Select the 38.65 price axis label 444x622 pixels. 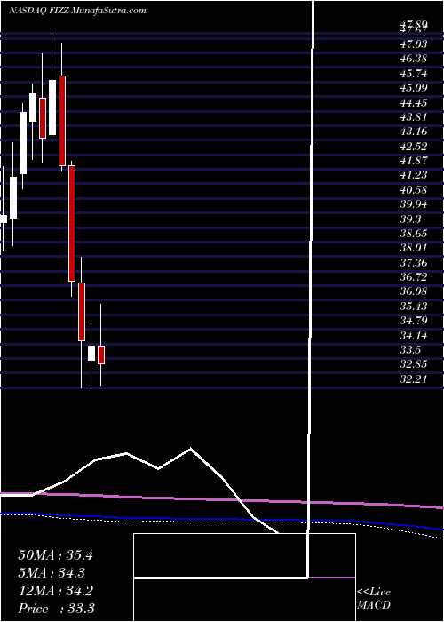click(413, 234)
